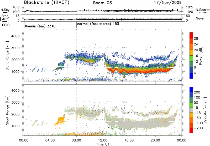Click the "−200" Velocity colorbar label
This screenshot has width=210, height=146.
pyautogui.click(x=198, y=128)
